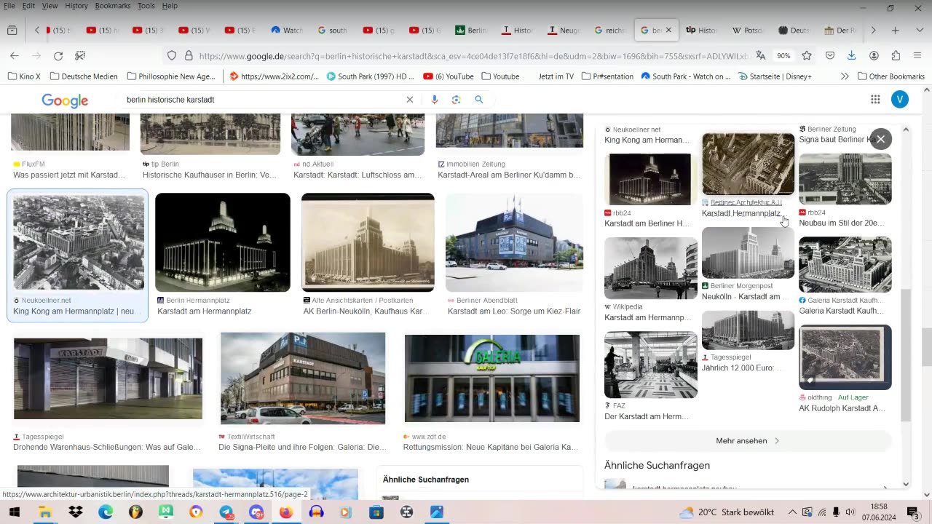The image size is (932, 524).
Task: Open Google Lens image search
Action: (457, 100)
